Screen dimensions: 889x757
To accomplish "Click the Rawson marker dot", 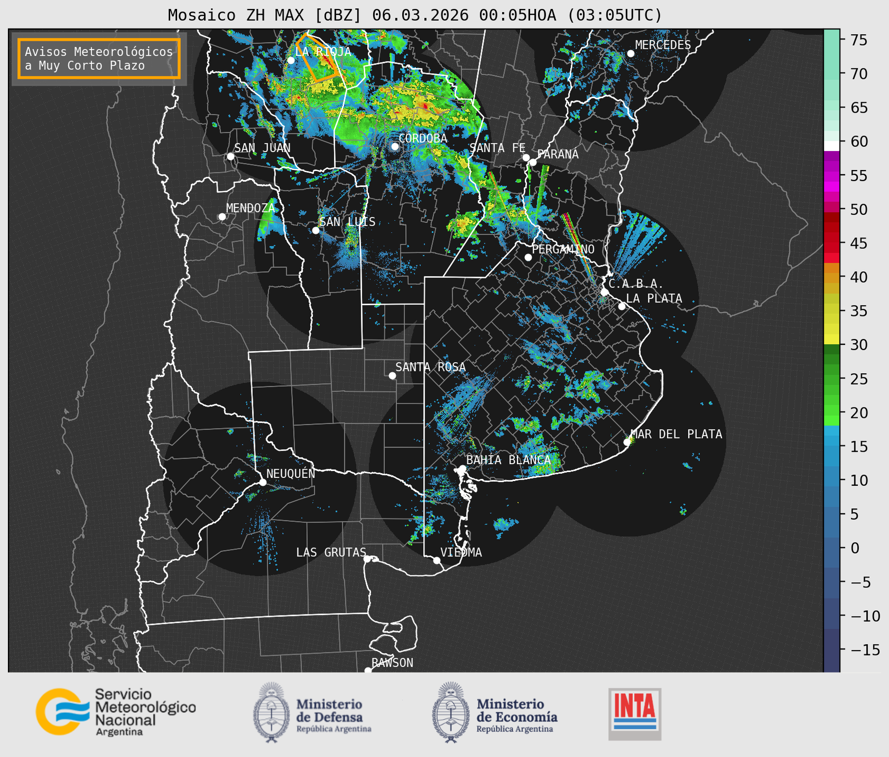I will tap(368, 670).
